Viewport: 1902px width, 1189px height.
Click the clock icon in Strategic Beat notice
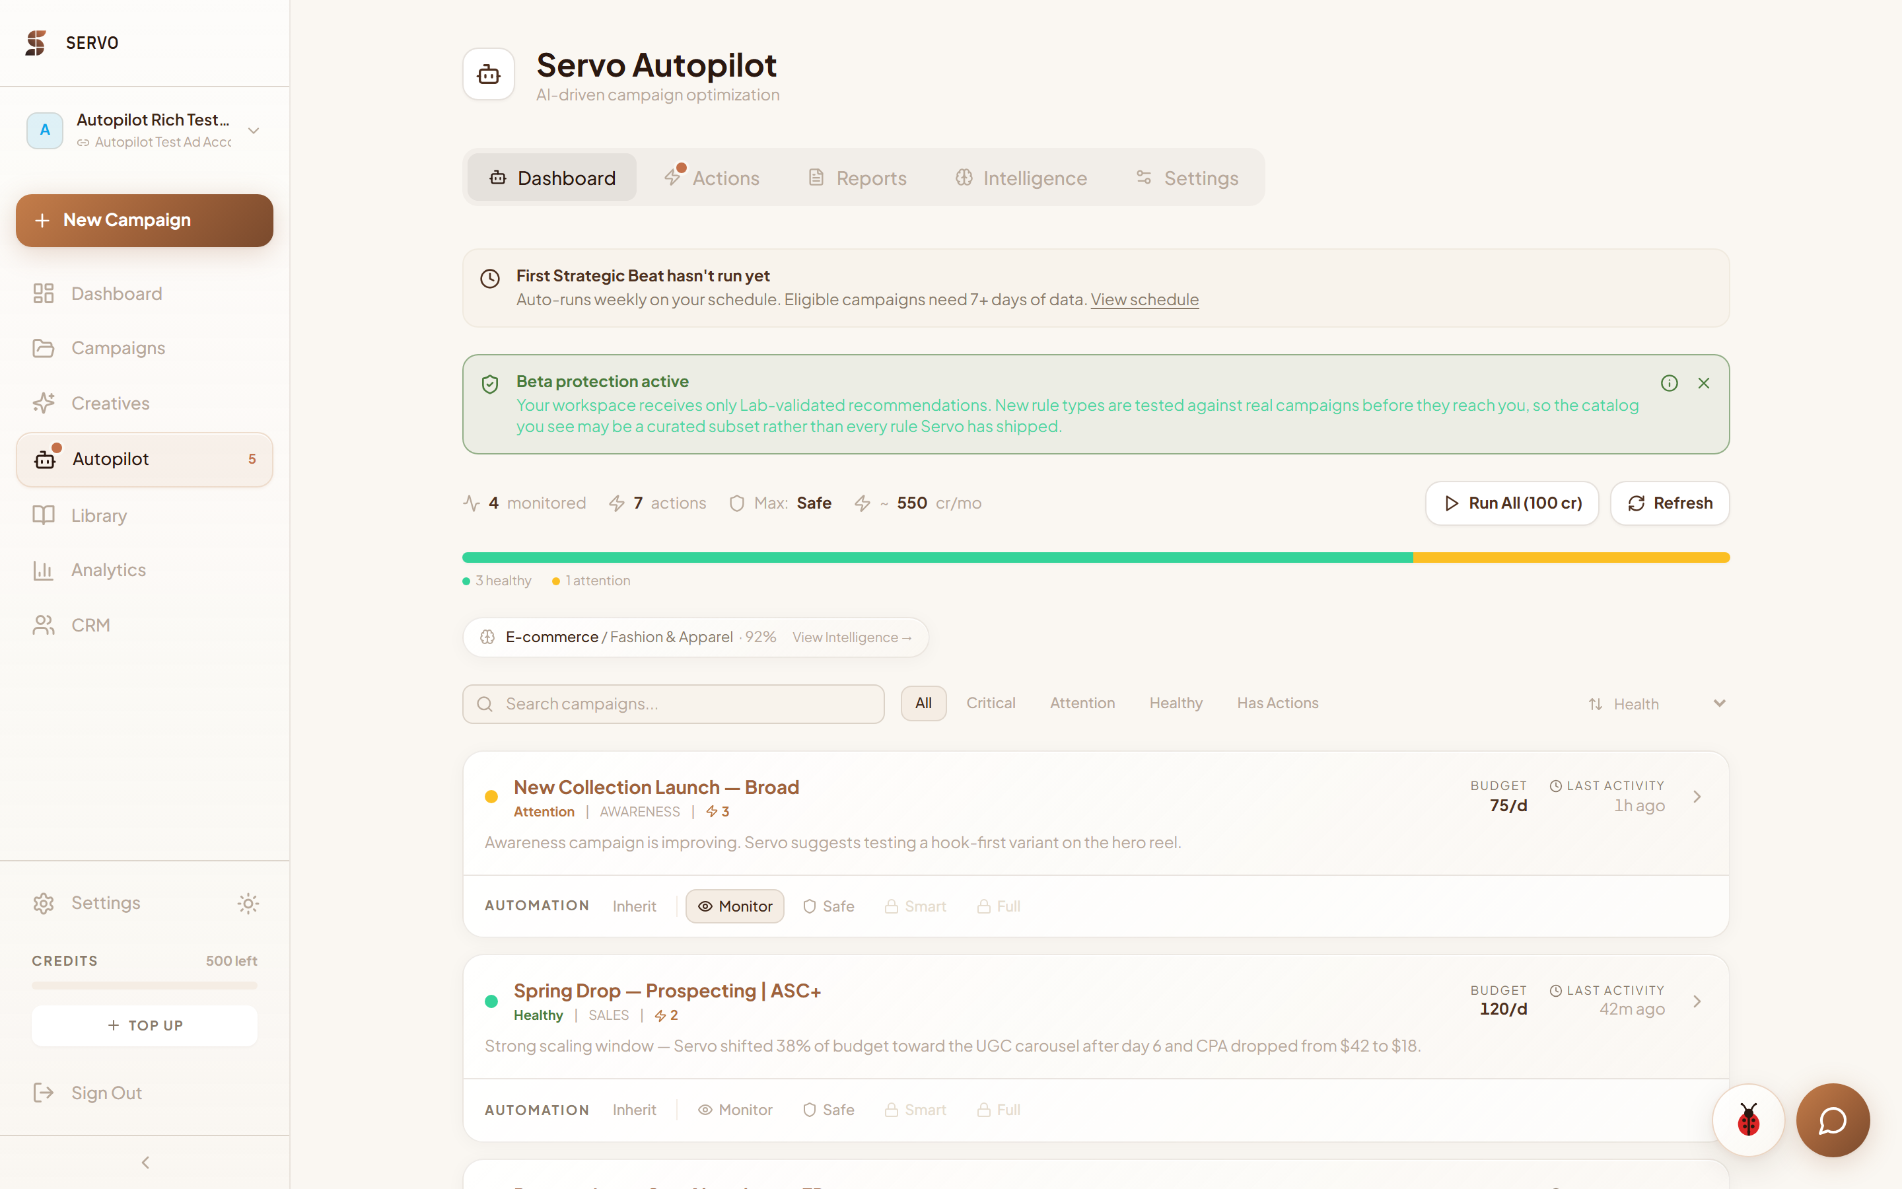(491, 278)
